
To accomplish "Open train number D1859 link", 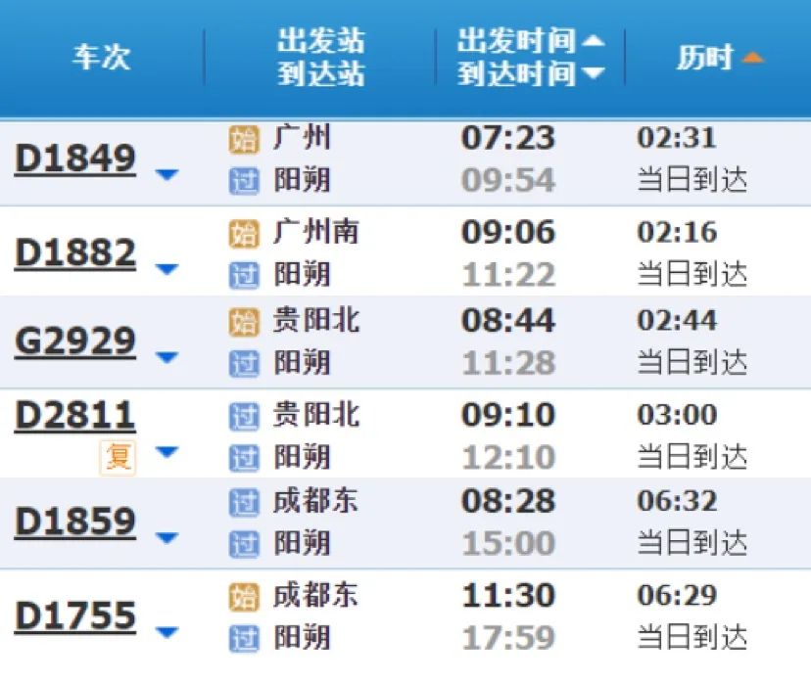I will 75,521.
